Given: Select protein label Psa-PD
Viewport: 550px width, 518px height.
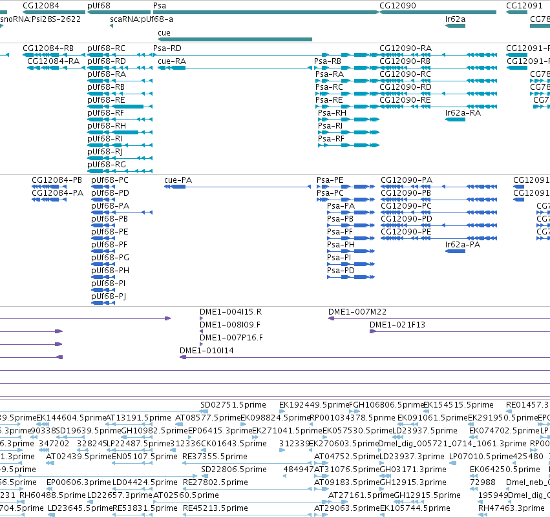Looking at the screenshot, I should point(341,270).
